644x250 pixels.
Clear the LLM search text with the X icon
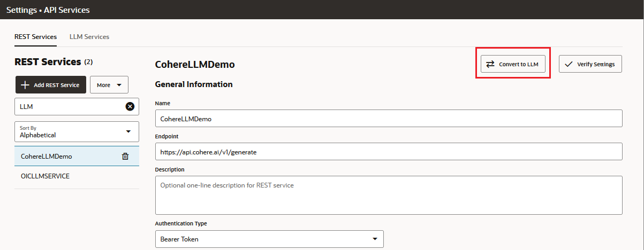[x=130, y=107]
